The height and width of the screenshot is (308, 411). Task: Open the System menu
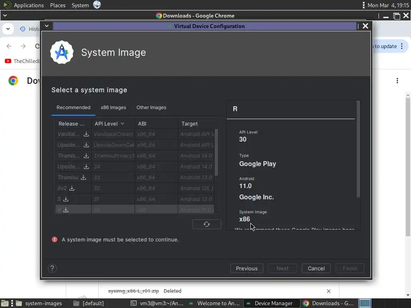click(80, 5)
